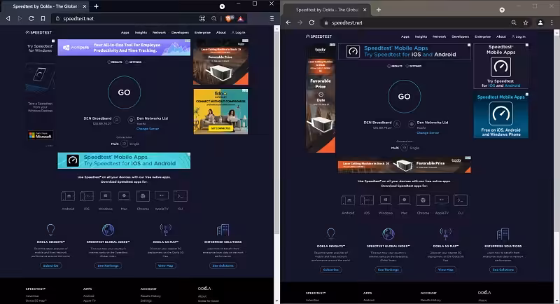Click the iOS app icon in the left window
The image size is (560, 304).
click(86, 196)
